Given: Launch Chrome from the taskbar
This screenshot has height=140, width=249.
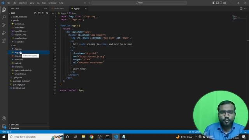Looking at the screenshot, I should click(91, 136).
